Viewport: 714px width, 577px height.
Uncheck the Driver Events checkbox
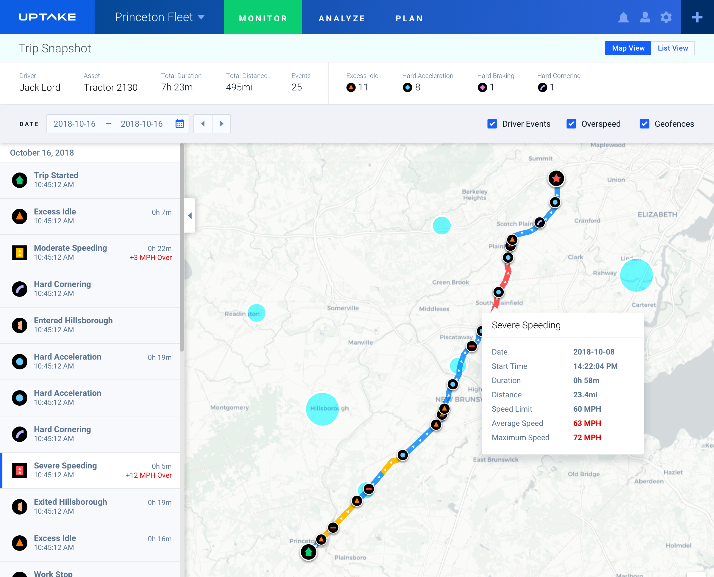tap(492, 124)
